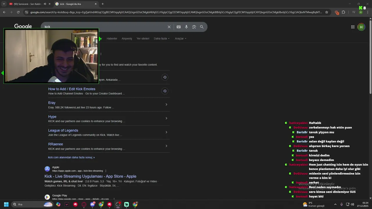The width and height of the screenshot is (372, 209).
Task: Clear the search box with the X icon
Action: (x=169, y=27)
